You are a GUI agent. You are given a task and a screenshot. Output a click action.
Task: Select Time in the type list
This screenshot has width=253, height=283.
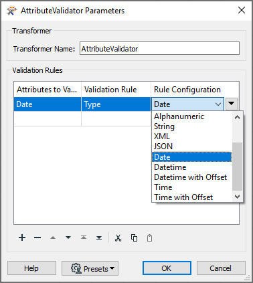point(191,187)
